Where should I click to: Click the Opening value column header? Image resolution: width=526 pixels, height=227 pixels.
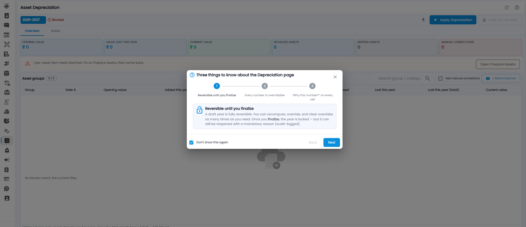tap(115, 90)
